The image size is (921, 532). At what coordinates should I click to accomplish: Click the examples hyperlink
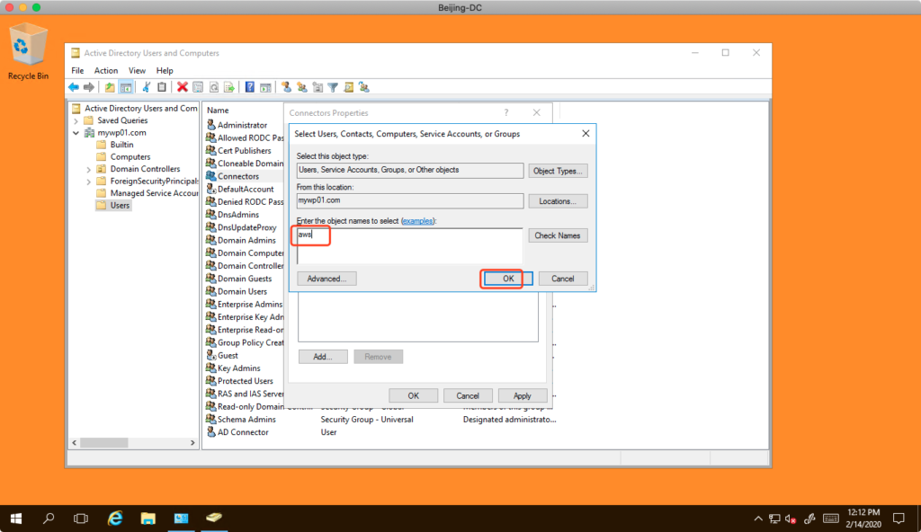(x=416, y=221)
